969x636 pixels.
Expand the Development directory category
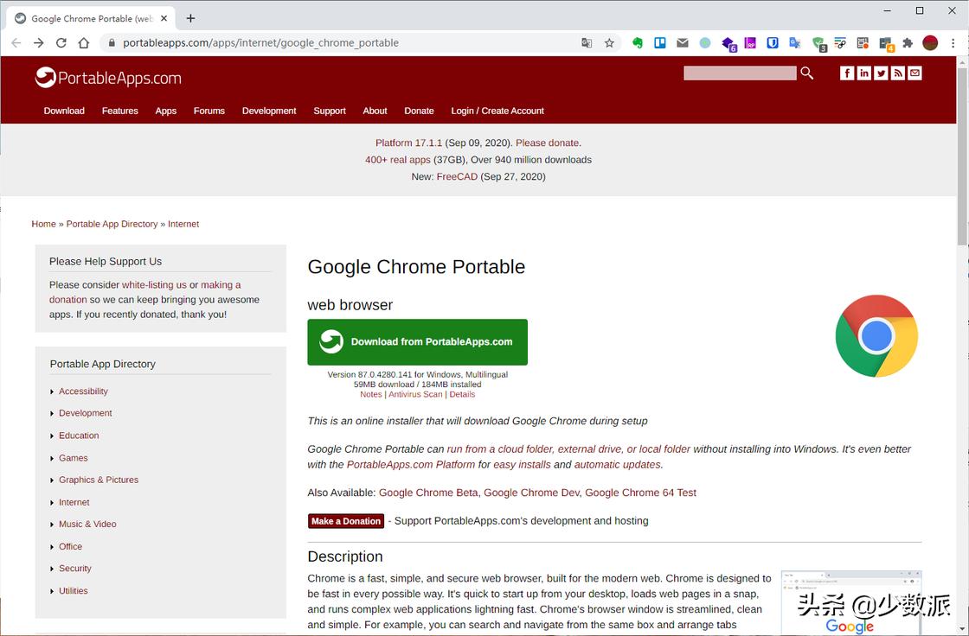tap(86, 413)
